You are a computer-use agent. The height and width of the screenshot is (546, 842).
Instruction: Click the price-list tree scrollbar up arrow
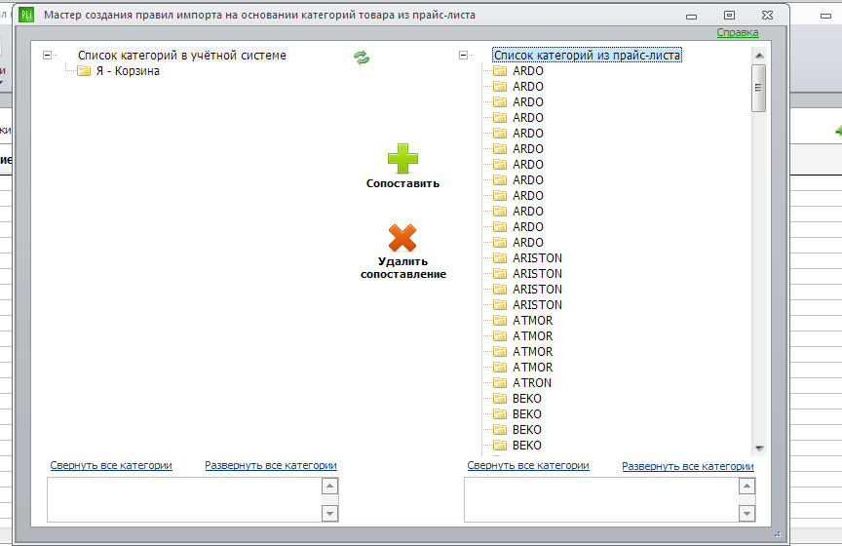(x=759, y=56)
